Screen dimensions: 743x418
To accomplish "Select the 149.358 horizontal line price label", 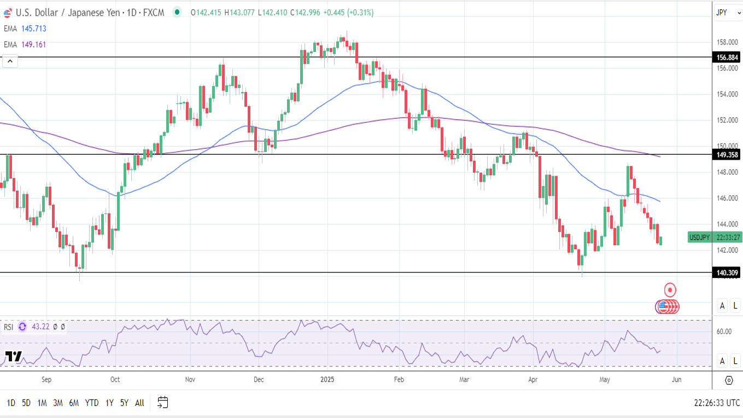I will point(727,155).
